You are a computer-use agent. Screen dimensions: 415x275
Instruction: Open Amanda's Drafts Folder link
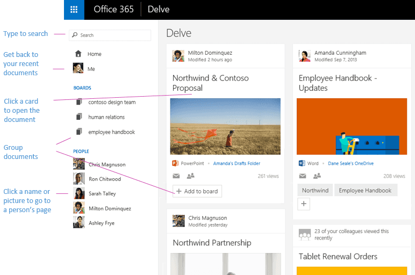click(237, 163)
